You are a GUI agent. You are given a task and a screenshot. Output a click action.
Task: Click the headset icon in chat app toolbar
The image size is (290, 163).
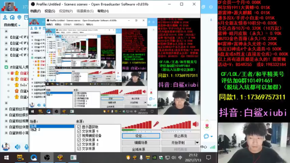coord(12,17)
